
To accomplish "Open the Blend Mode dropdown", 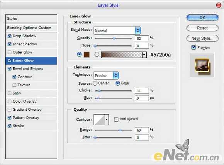I will point(117,30).
